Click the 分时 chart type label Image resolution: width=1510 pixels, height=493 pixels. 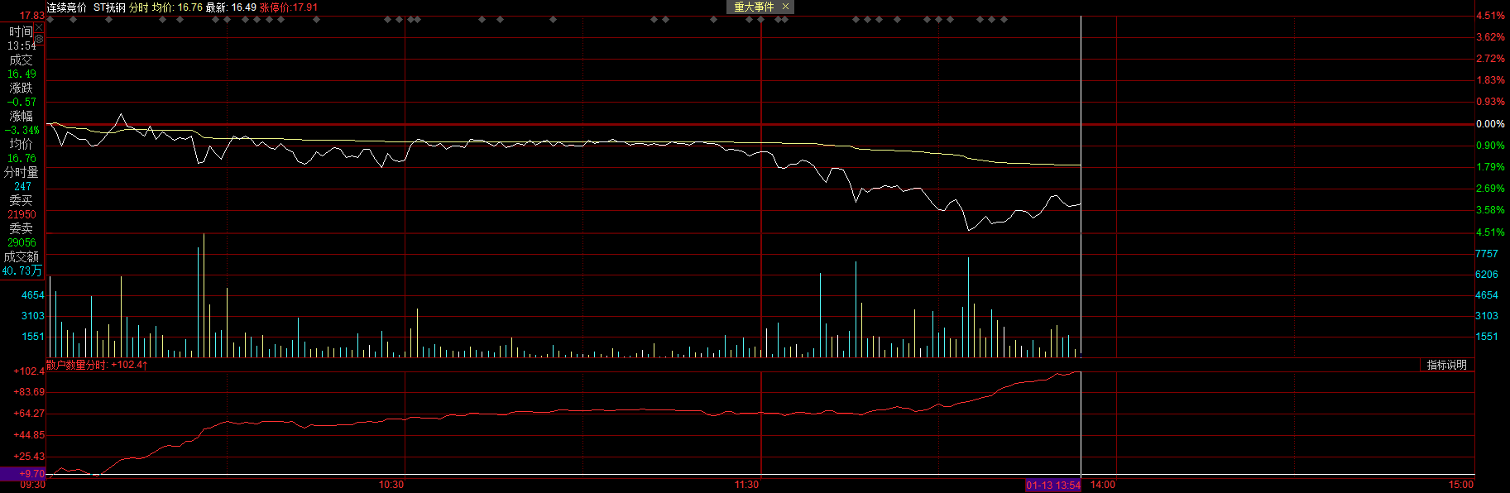(138, 7)
